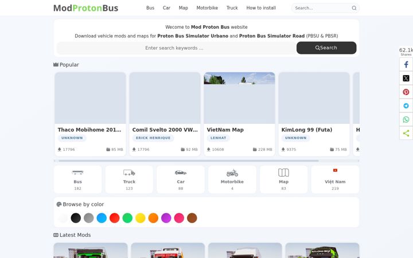Screen dimensions: 413x258
Task: Share on Pinterest sidebar icon
Action: [x=406, y=92]
